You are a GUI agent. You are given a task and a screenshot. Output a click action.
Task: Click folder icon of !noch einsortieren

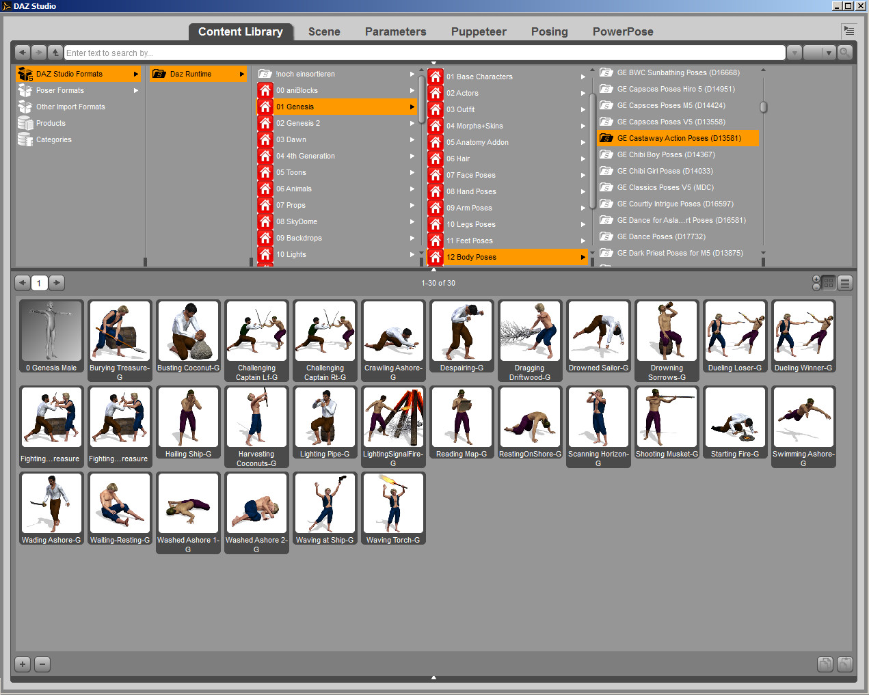(x=265, y=74)
